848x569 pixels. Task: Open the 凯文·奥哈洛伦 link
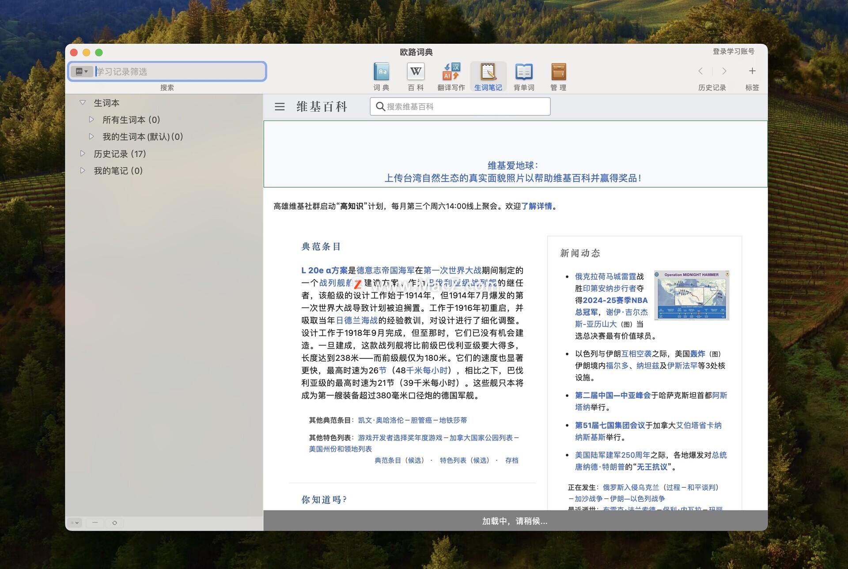[x=381, y=420]
